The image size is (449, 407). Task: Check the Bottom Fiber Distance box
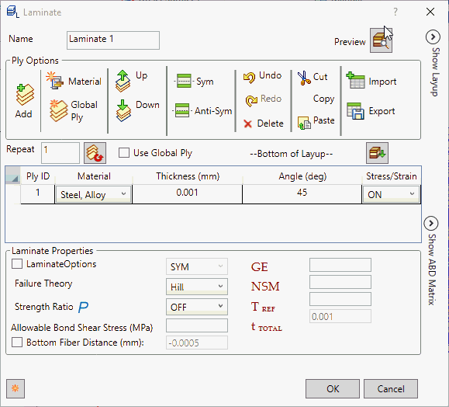point(17,343)
